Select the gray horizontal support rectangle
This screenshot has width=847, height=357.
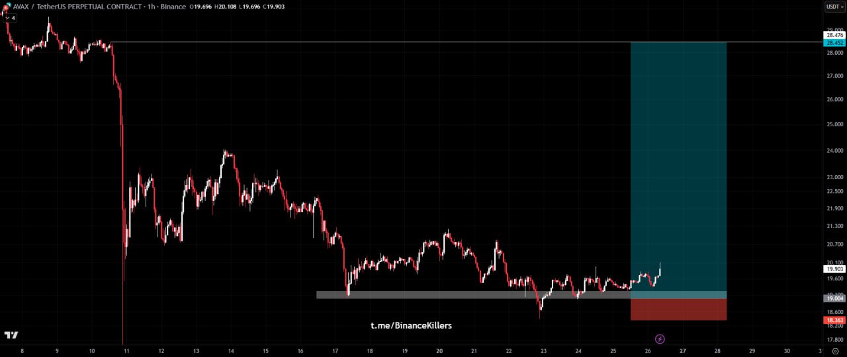463,295
